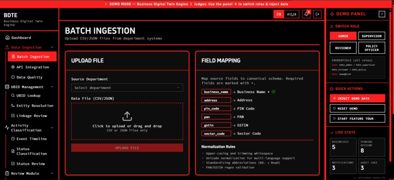Click the gstin mapping field
The height and width of the screenshot is (180, 394).
click(216, 125)
